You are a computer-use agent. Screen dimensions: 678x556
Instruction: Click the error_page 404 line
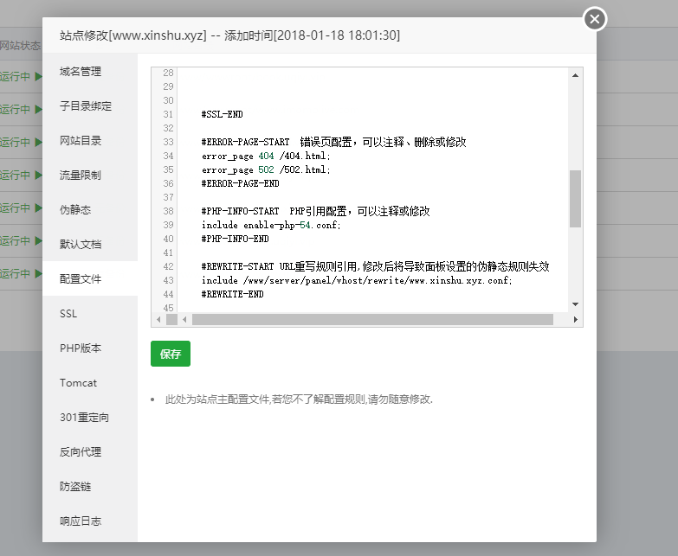pos(266,156)
